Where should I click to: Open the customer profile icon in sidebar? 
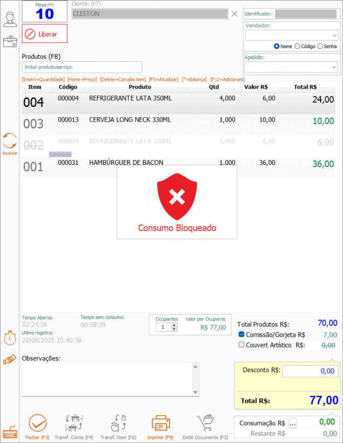pos(10,19)
